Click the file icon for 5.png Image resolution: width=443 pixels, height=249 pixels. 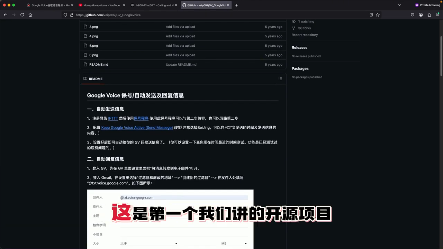coord(85,46)
